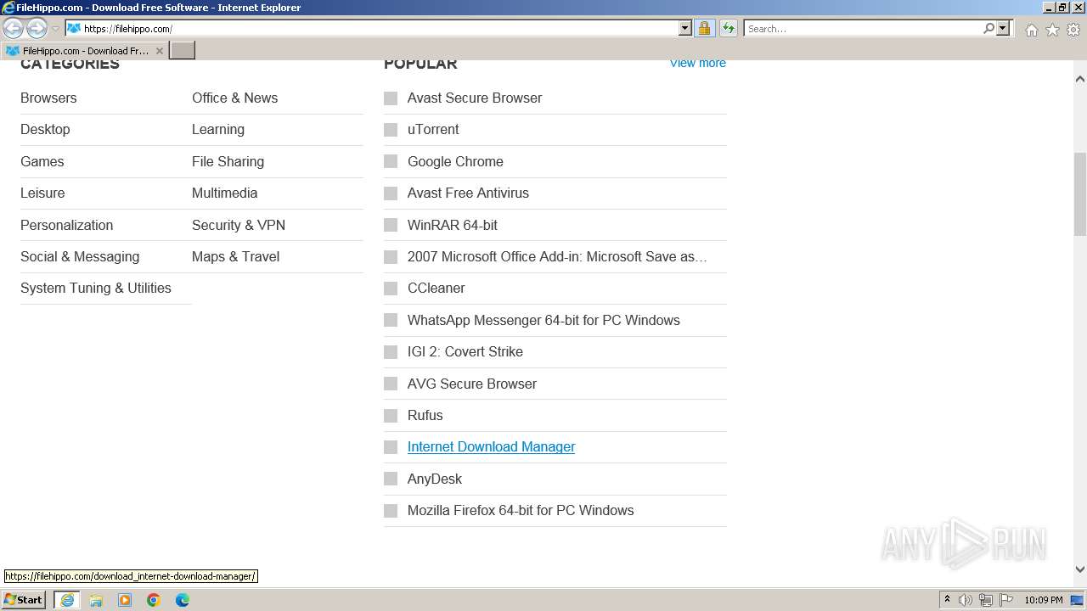Open the Google Chrome link

(x=455, y=161)
